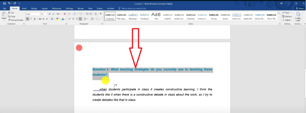This screenshot has height=113, width=306.
Task: Create a PDF with Adobe
Action: (298, 17)
